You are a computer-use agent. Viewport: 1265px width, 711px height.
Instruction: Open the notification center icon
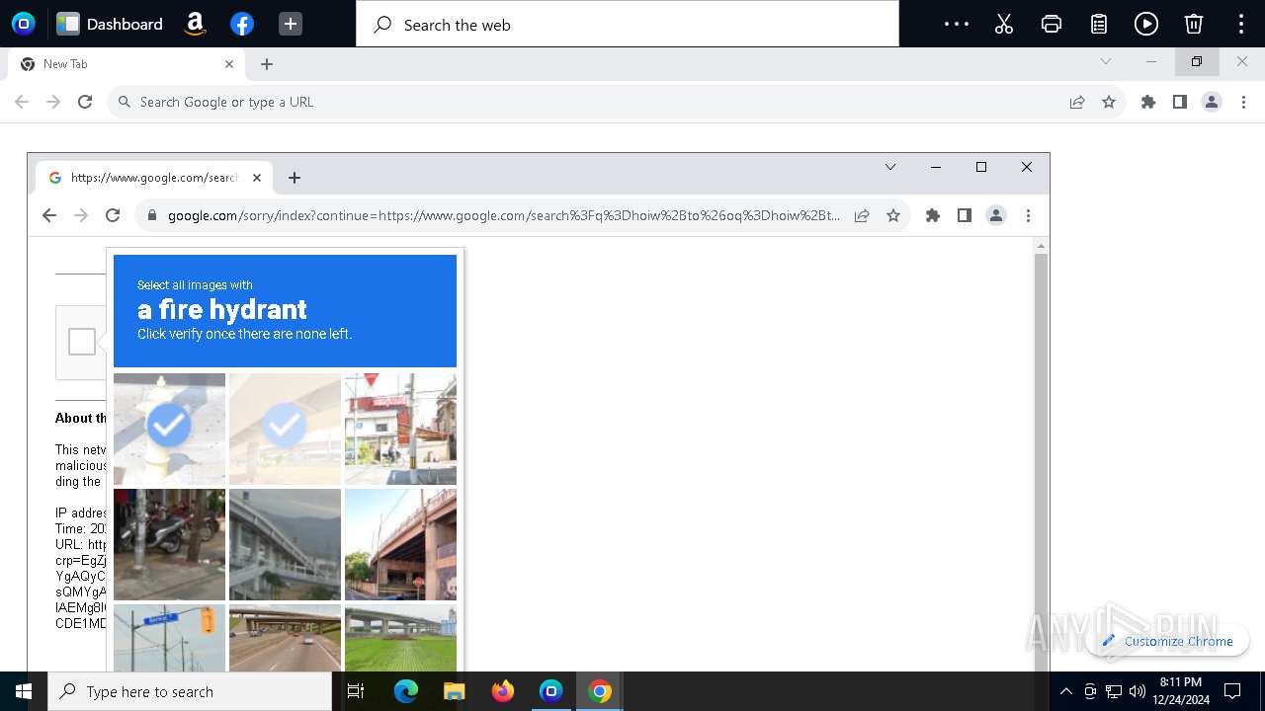(1232, 691)
